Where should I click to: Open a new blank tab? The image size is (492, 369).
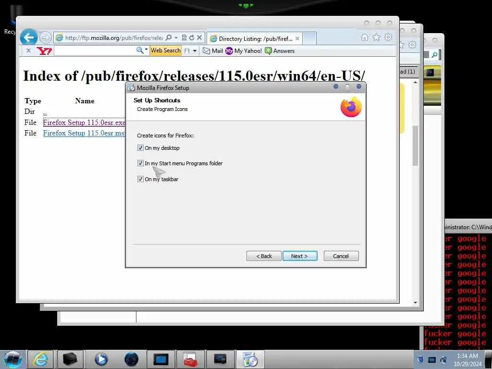309,38
